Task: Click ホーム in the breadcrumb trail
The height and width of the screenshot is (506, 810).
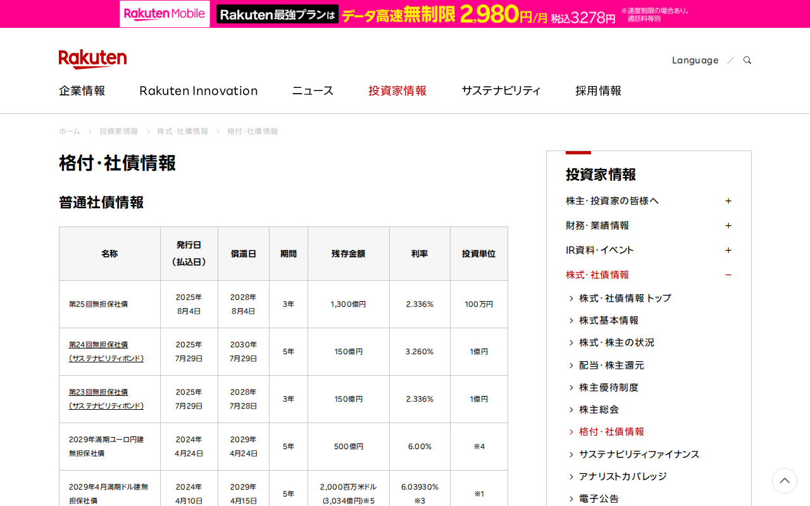Action: pyautogui.click(x=69, y=131)
